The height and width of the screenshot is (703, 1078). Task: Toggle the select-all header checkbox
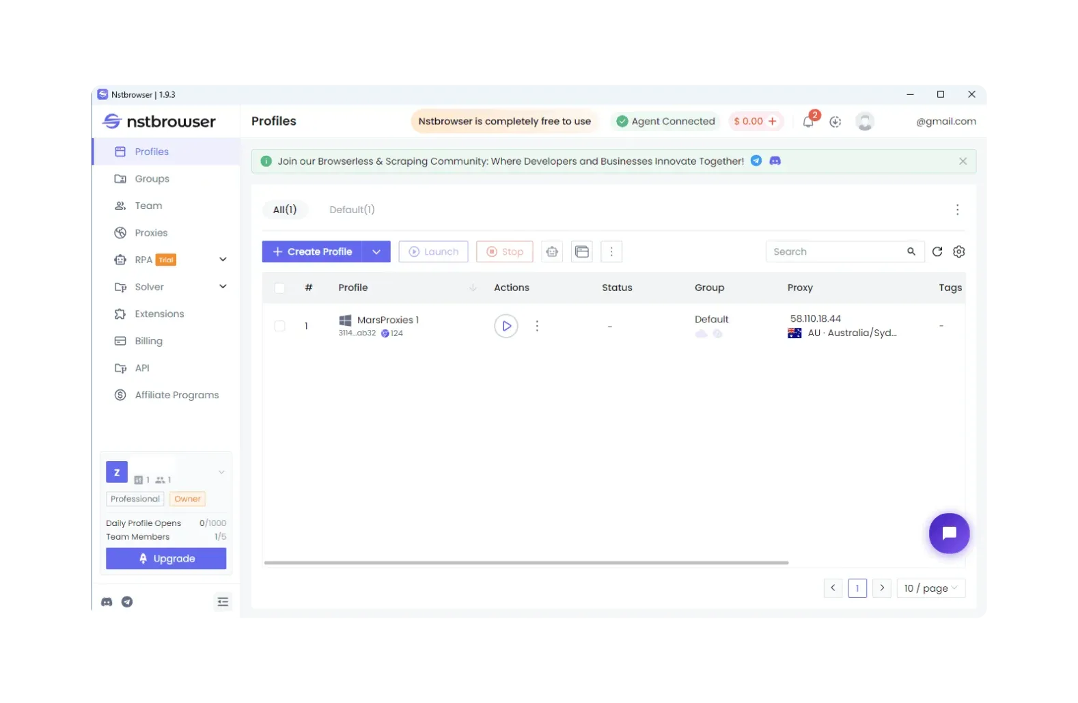279,288
